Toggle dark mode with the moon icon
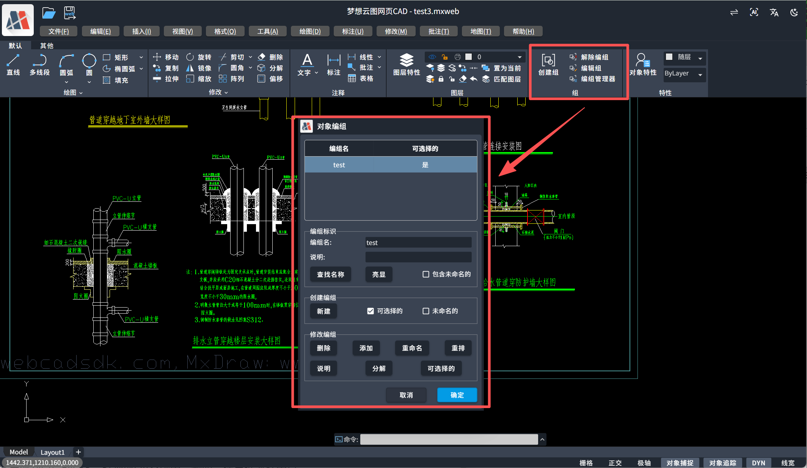This screenshot has width=807, height=468. 794,12
